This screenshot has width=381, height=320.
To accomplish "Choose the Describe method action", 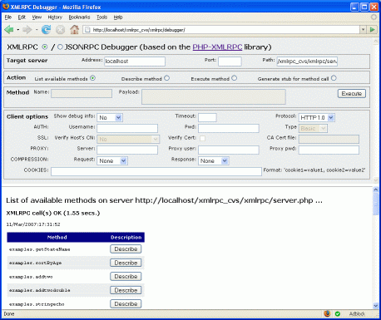I will (166, 78).
